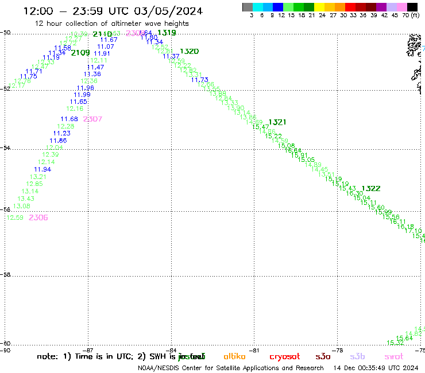The image size is (425, 373).
Task: Click the 's3b' satellite label
Action: click(357, 356)
